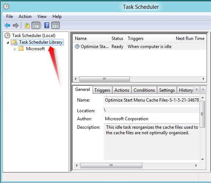The image size is (211, 183).
Task: Click the blue Back arrow toolbar icon
Action: point(7,25)
